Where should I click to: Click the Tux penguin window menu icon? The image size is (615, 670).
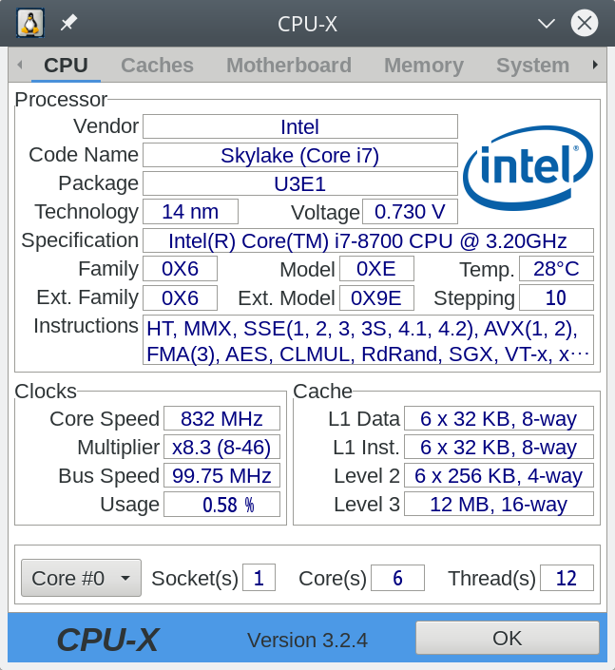tap(29, 23)
